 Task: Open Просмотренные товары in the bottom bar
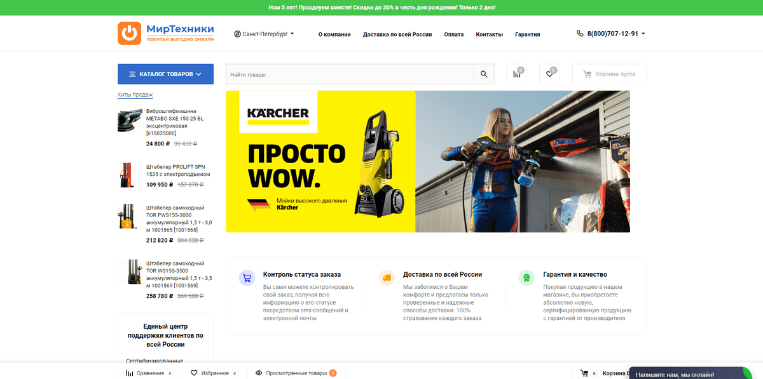pos(296,373)
